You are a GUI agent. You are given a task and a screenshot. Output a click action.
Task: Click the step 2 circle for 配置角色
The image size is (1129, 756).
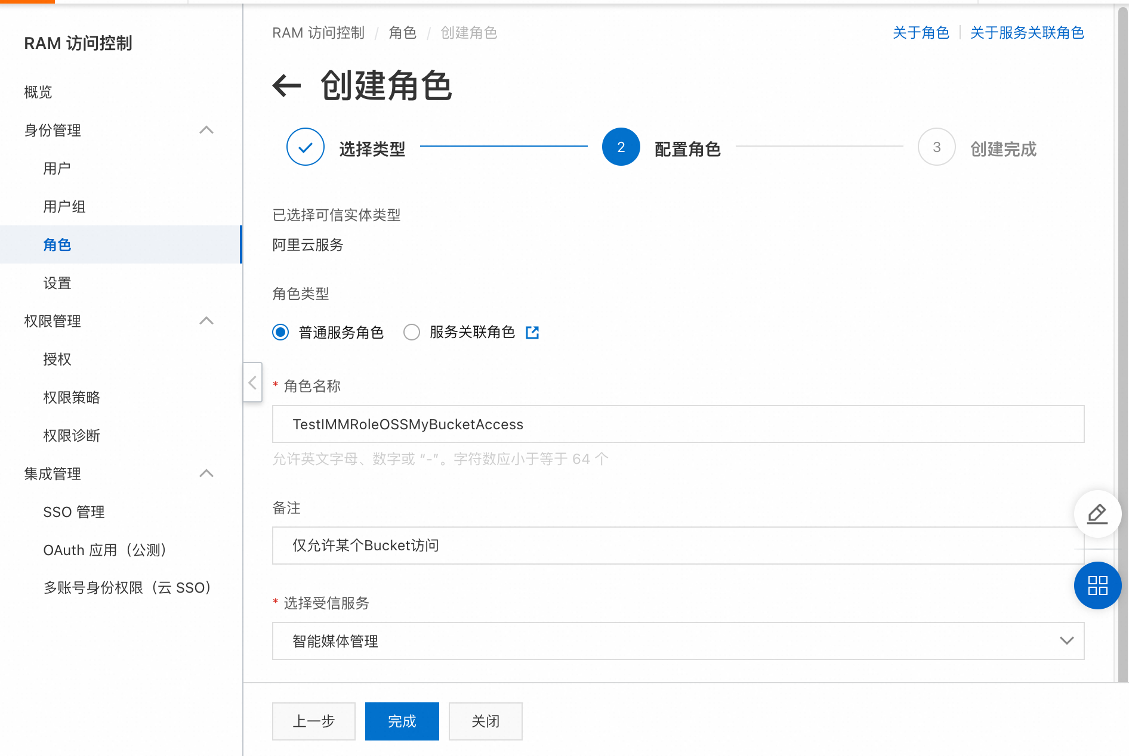pos(621,147)
